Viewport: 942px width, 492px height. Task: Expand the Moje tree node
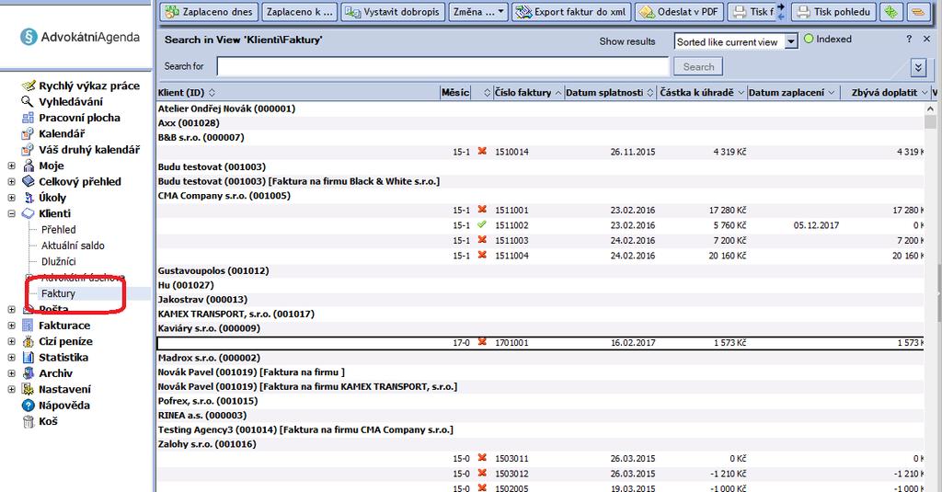(11, 166)
